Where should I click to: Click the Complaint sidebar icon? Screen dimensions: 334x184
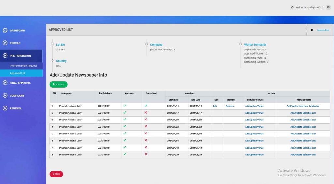click(x=5, y=96)
